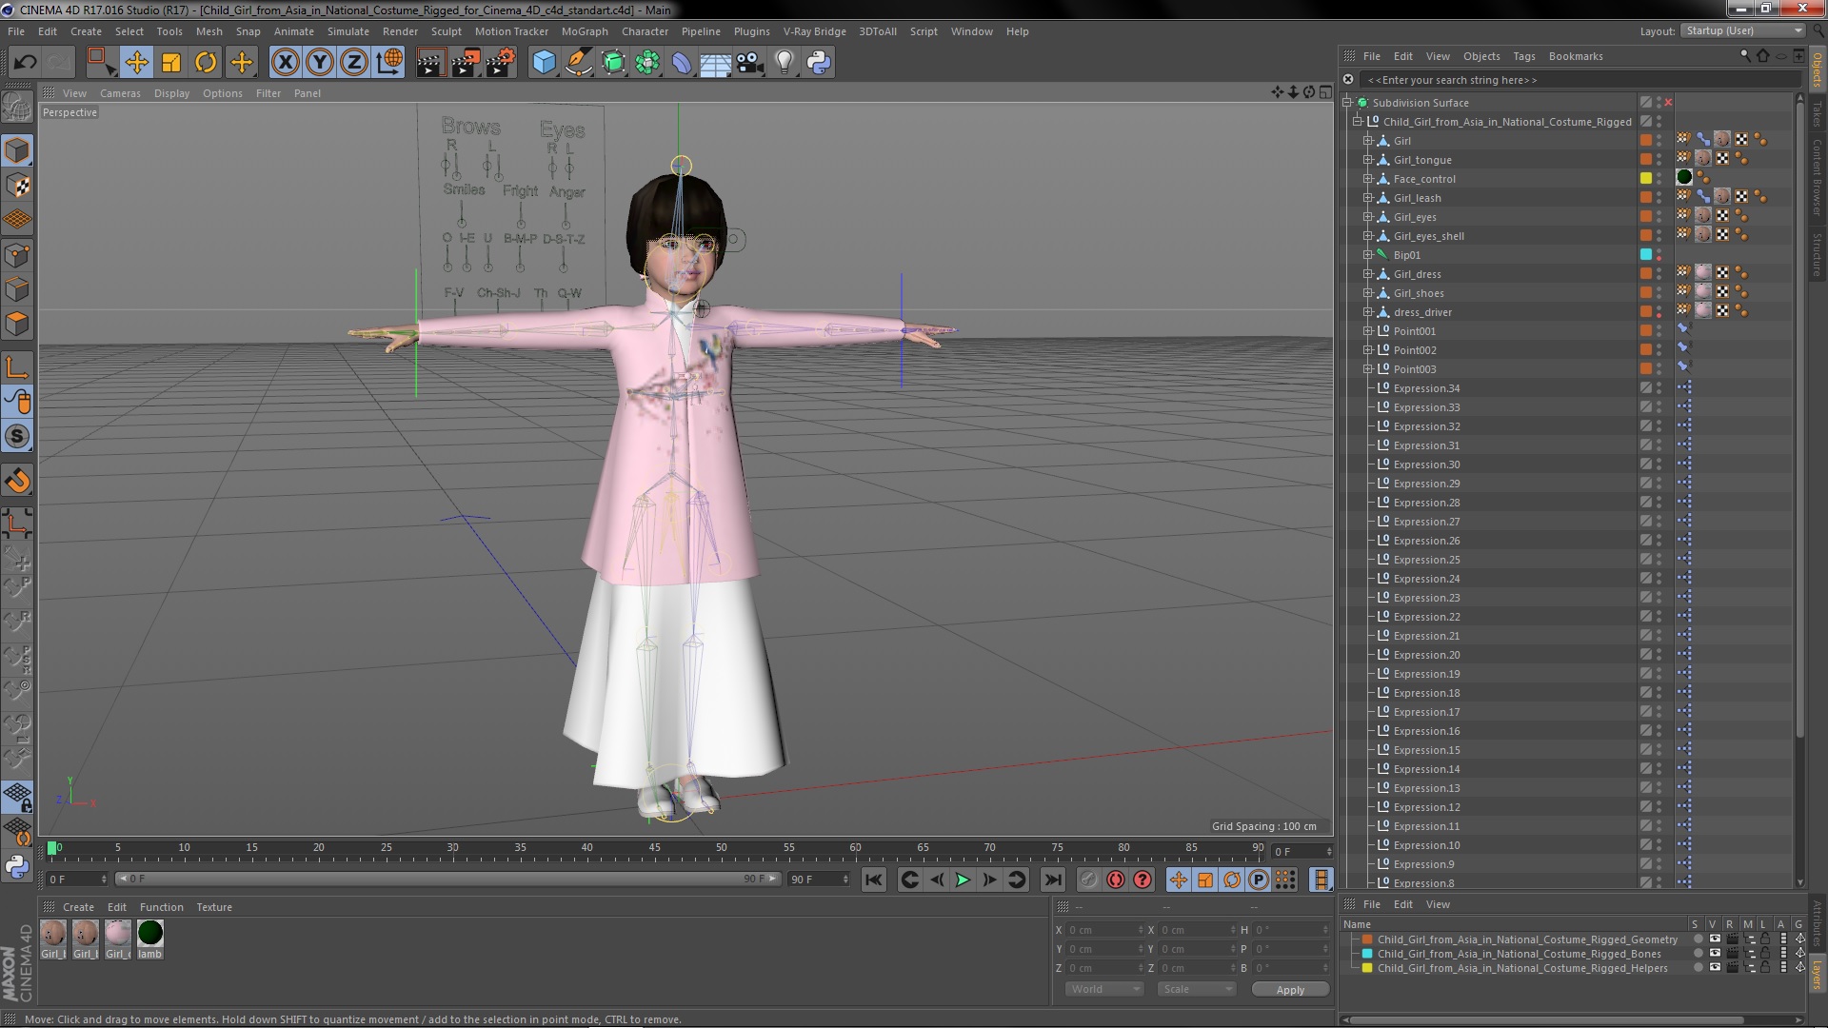
Task: Expand the Girl_dress object node
Action: click(1368, 274)
